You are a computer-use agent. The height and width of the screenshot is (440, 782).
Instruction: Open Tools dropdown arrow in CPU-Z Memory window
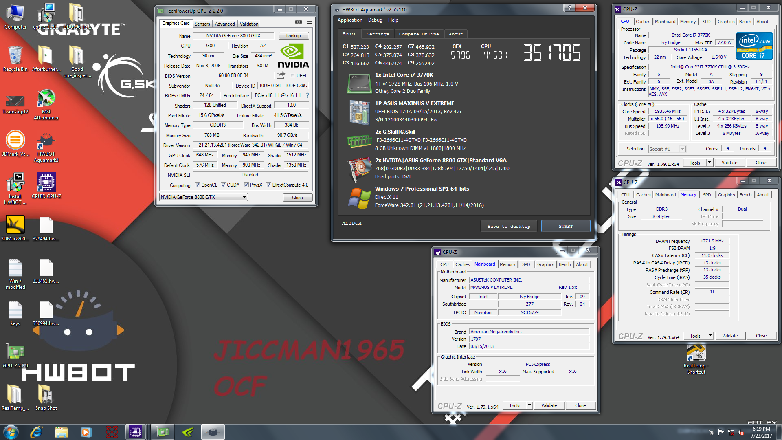click(x=710, y=336)
